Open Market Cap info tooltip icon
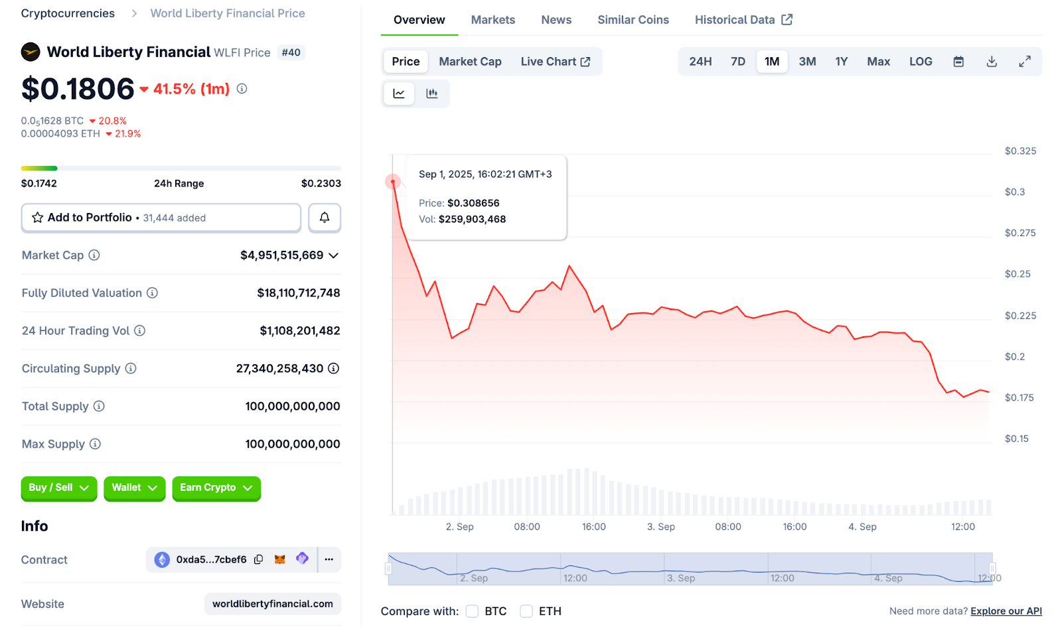 pyautogui.click(x=94, y=255)
